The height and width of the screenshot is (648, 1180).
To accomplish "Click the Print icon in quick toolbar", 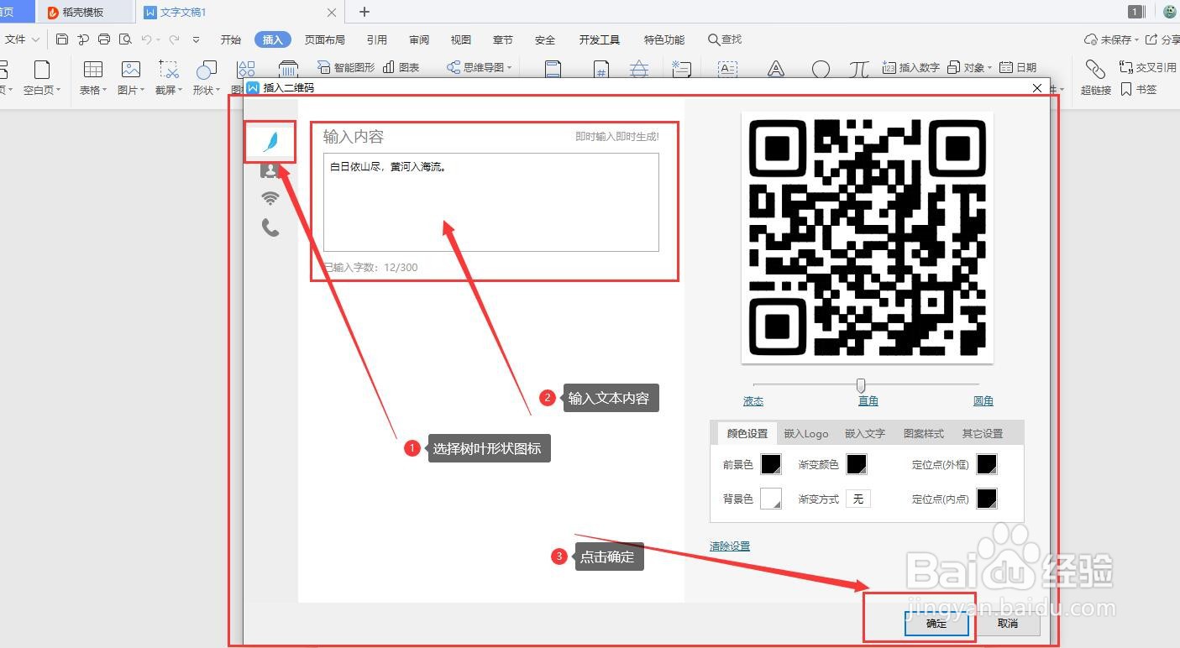I will coord(104,39).
